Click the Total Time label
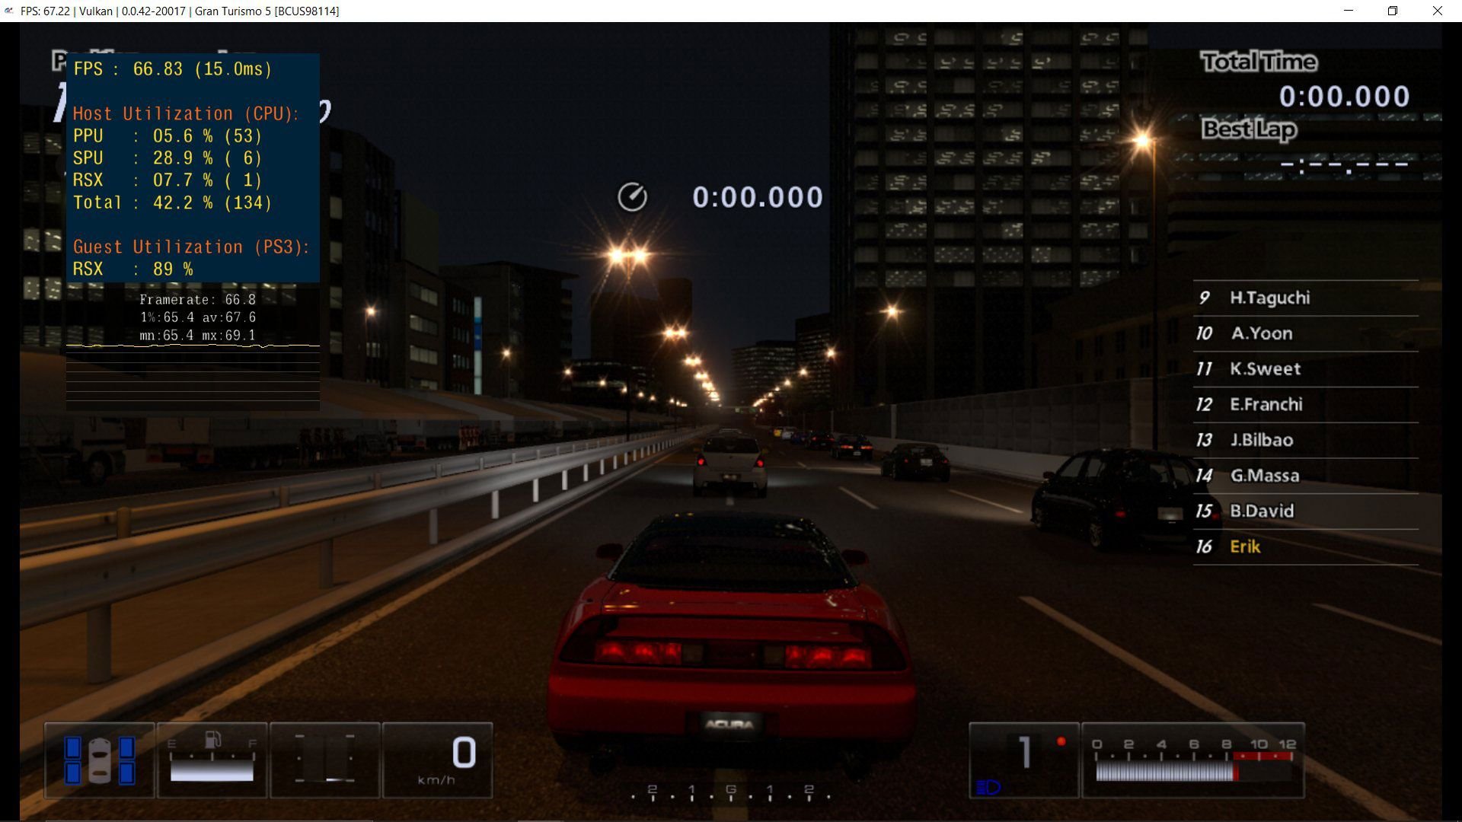Image resolution: width=1462 pixels, height=822 pixels. pyautogui.click(x=1259, y=62)
